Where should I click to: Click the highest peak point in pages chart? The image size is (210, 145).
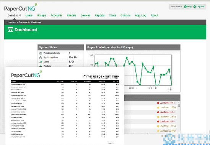point(127,58)
